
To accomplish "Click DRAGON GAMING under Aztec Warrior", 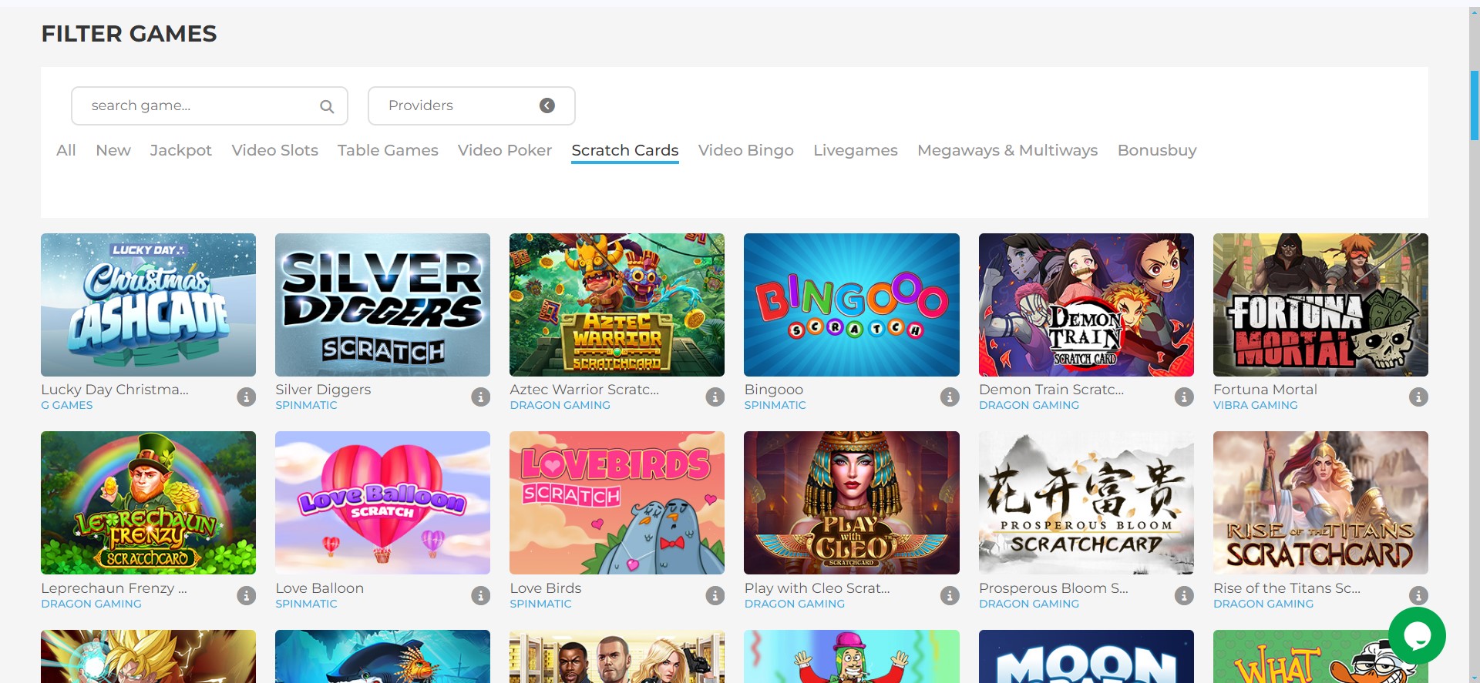I will point(560,405).
